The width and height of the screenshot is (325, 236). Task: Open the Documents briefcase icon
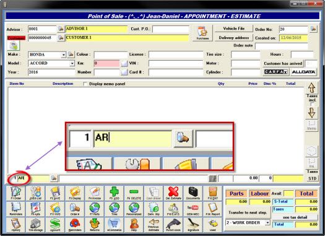(x=193, y=193)
